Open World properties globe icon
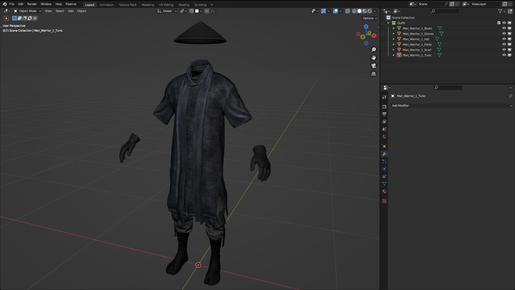This screenshot has height=290, width=515. point(384,137)
